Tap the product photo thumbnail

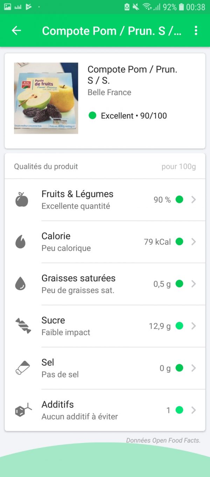click(x=46, y=98)
